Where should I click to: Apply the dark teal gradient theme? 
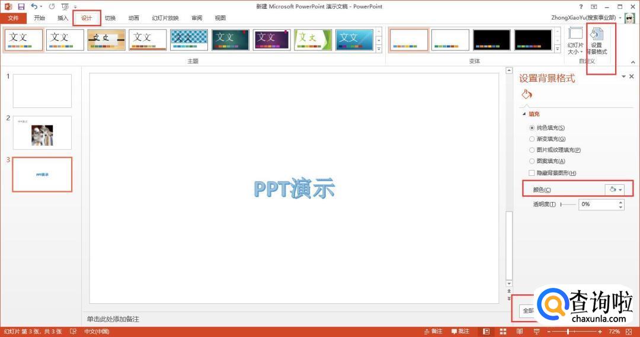[x=230, y=40]
